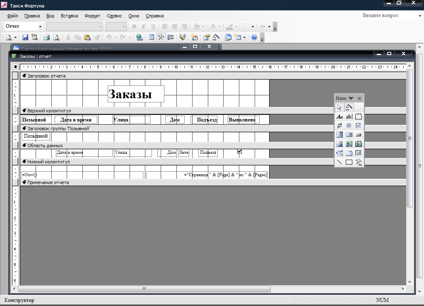Click the Fill/Back Color bucket button

[x=197, y=26]
